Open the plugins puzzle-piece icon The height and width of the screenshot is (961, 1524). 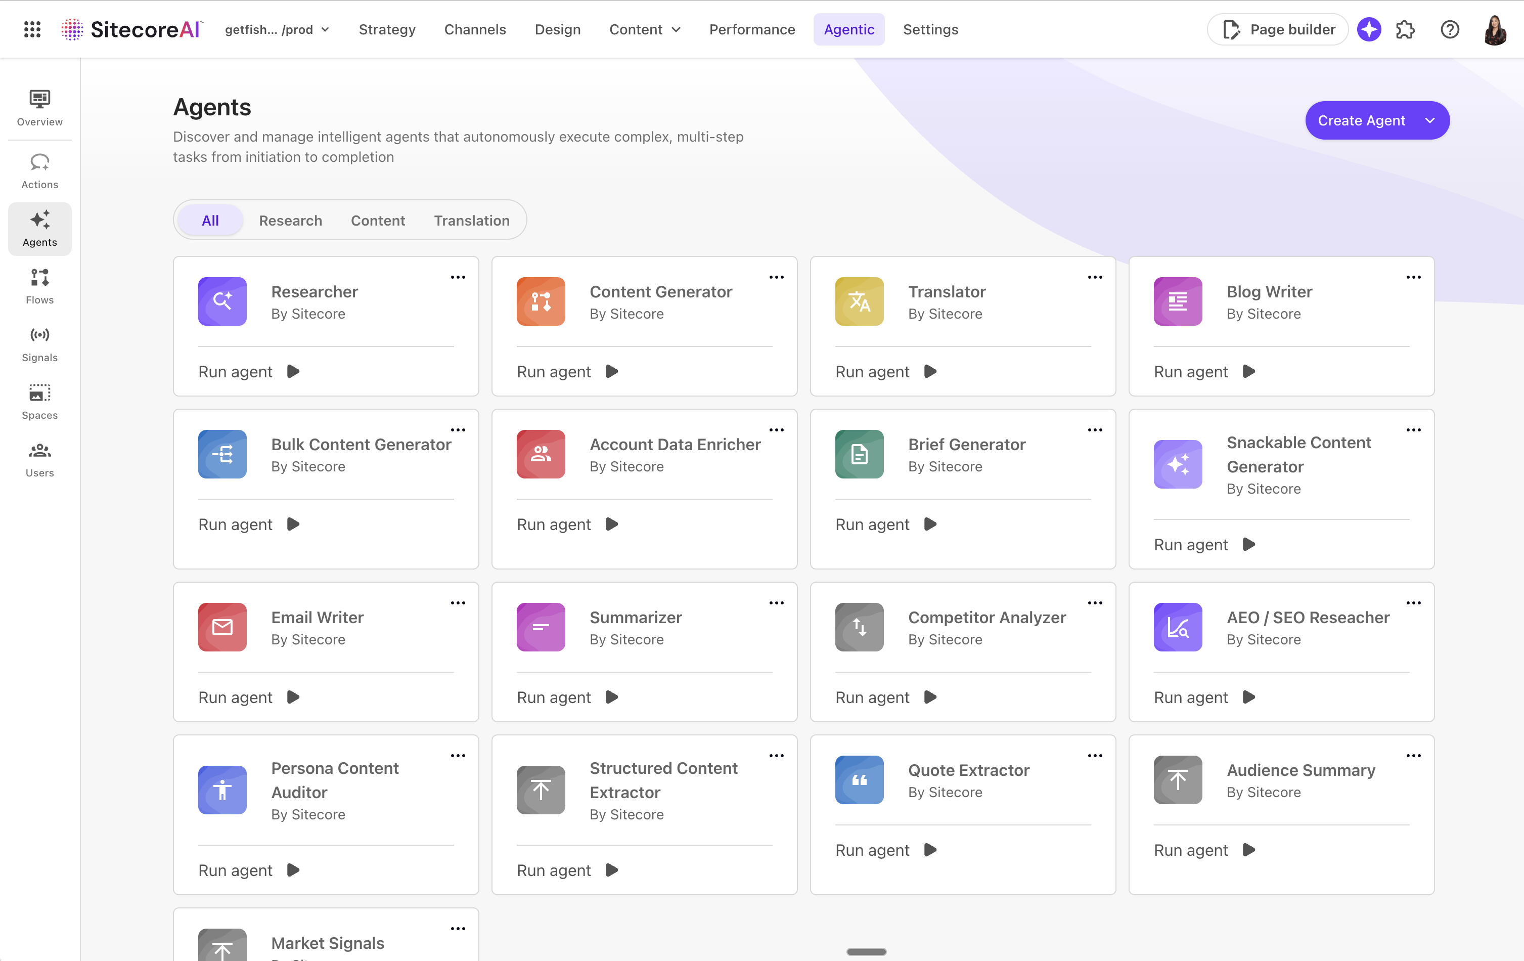1406,29
